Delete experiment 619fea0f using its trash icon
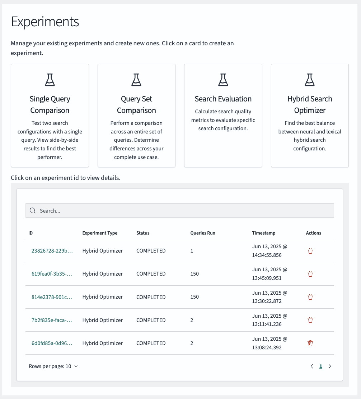Image resolution: width=361 pixels, height=399 pixels. pos(310,274)
